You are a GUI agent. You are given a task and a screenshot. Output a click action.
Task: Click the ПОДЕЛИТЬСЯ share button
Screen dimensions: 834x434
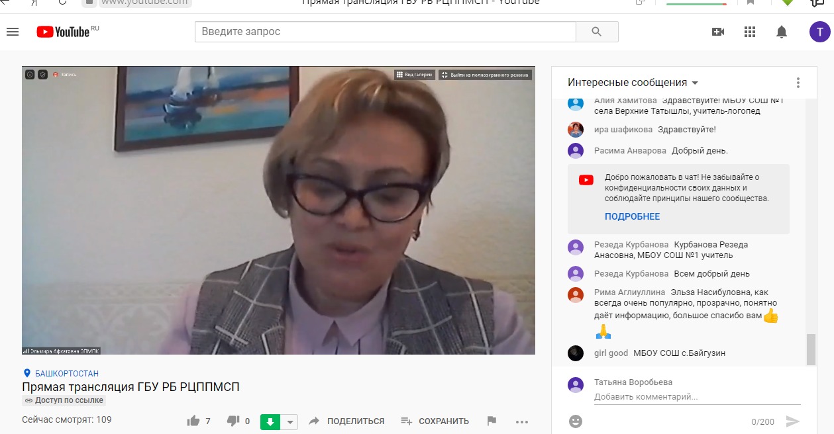coord(346,421)
